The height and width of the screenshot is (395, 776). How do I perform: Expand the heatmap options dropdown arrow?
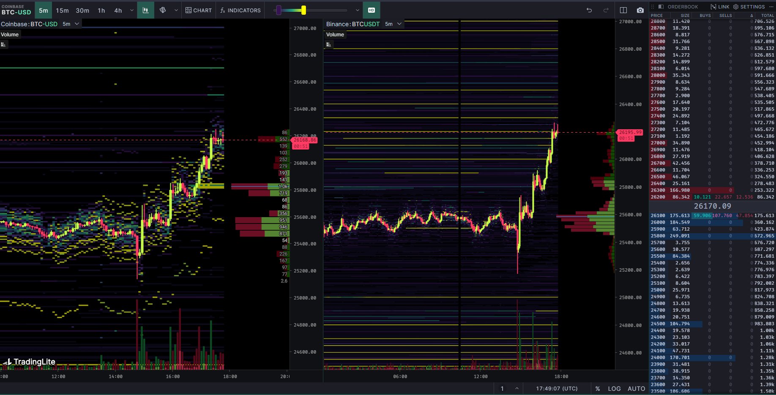(x=358, y=10)
